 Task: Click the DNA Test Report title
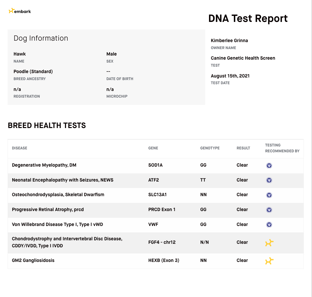pyautogui.click(x=248, y=18)
